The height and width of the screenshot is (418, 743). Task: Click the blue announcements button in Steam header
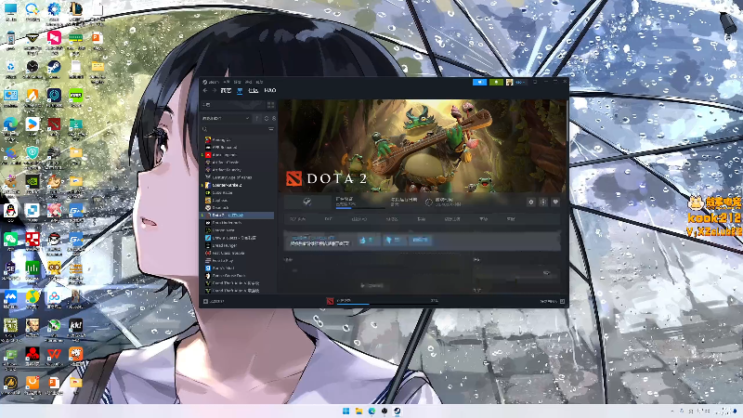[479, 82]
